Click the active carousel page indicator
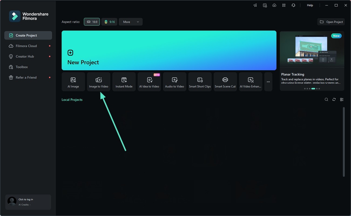This screenshot has height=216, width=351. [313, 89]
